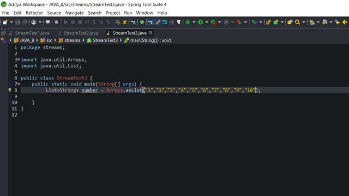Click the Step Over icon
Viewport: 349px width, 196px height.
(x=101, y=22)
